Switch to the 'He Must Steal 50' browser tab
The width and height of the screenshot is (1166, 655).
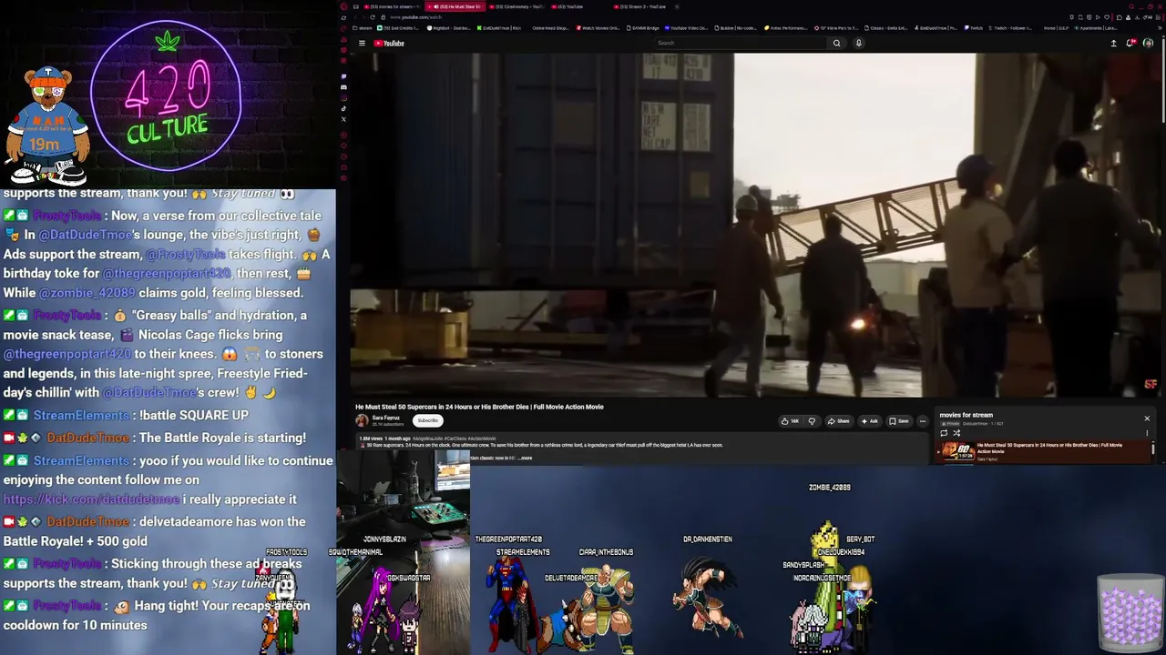coord(456,6)
